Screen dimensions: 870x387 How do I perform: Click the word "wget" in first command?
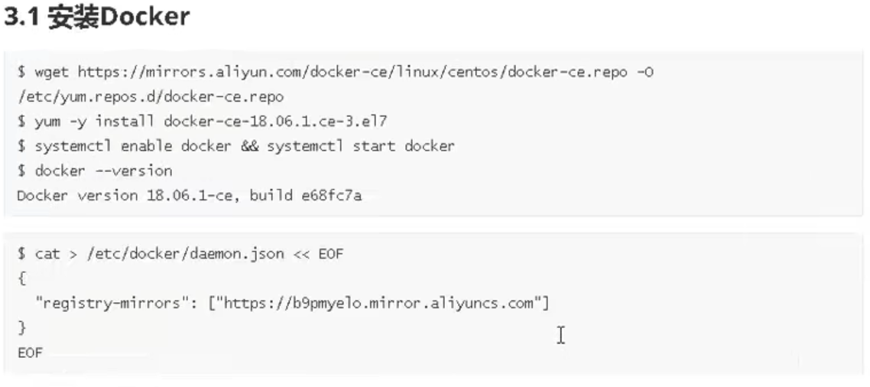51,73
